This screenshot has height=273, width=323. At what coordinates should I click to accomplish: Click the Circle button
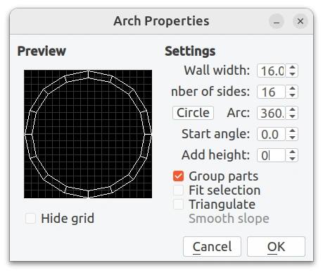coord(193,113)
